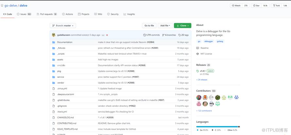Click the Documentation folder icon
The image size is (291, 135).
(54, 42)
